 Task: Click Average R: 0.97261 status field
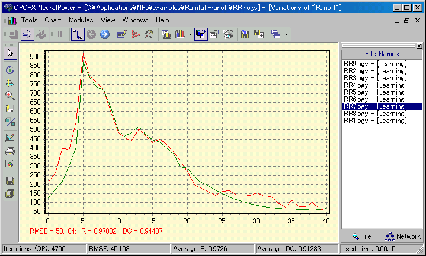pyautogui.click(x=213, y=249)
